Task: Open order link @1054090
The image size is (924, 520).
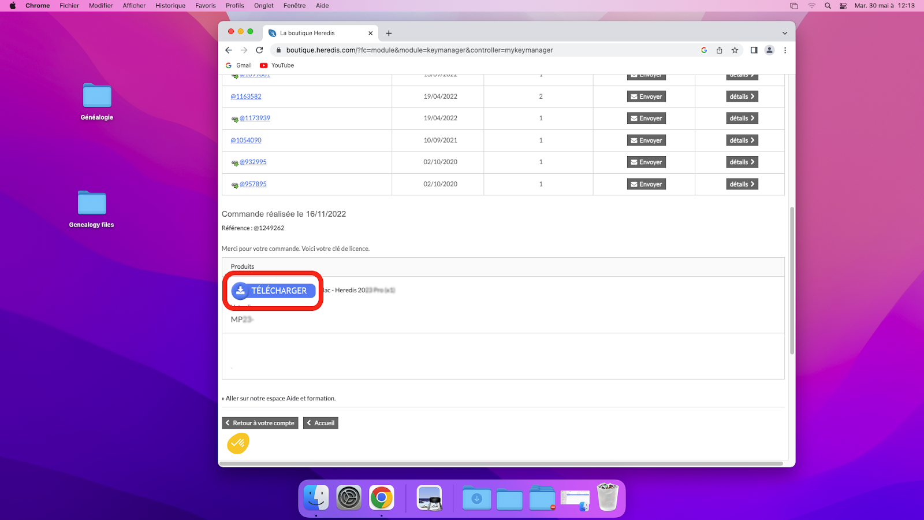Action: pos(246,140)
